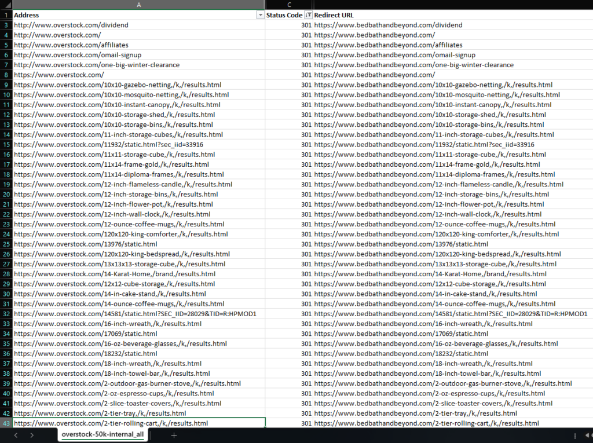Viewport: 593px width, 443px height.
Task: Select column C by its header letter
Action: pyautogui.click(x=288, y=5)
